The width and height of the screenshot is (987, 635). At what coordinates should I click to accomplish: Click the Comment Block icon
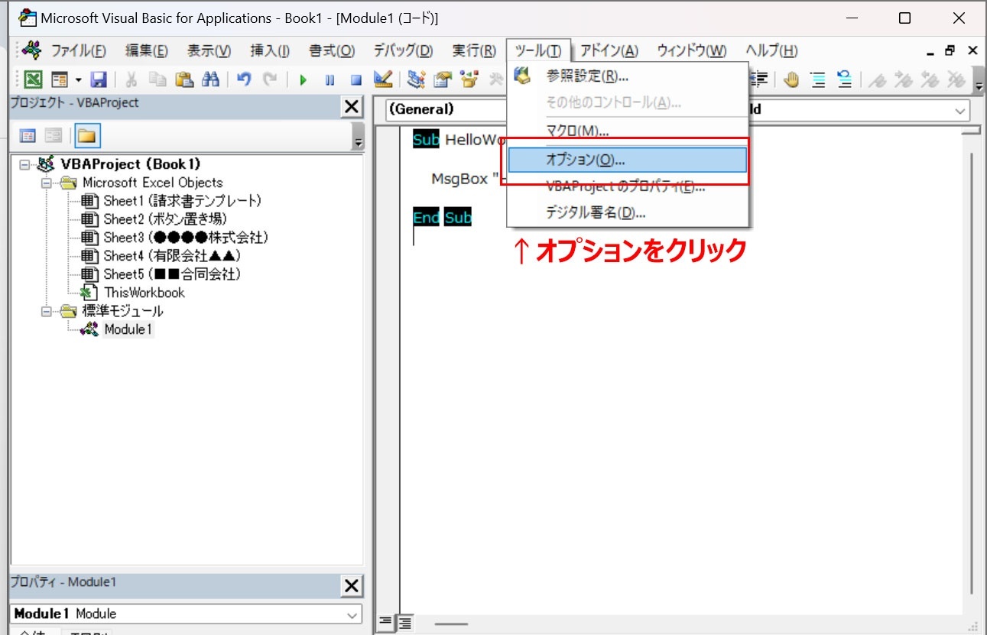(817, 79)
